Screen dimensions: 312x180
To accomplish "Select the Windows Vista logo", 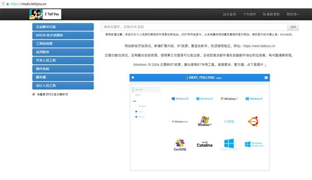I will [x=180, y=122].
